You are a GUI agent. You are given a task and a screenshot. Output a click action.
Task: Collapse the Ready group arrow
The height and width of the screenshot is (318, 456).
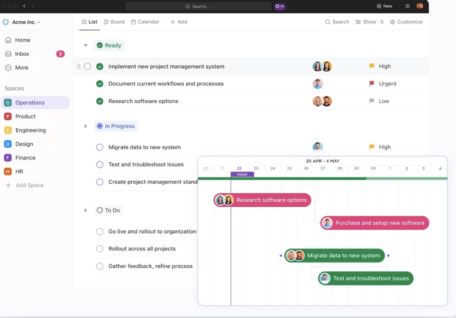(x=86, y=45)
